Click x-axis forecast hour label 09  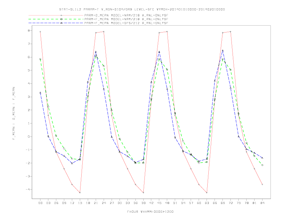(x=64, y=203)
